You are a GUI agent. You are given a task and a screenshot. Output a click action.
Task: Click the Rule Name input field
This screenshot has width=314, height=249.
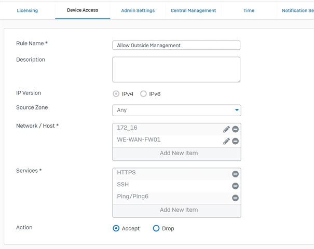tap(176, 45)
